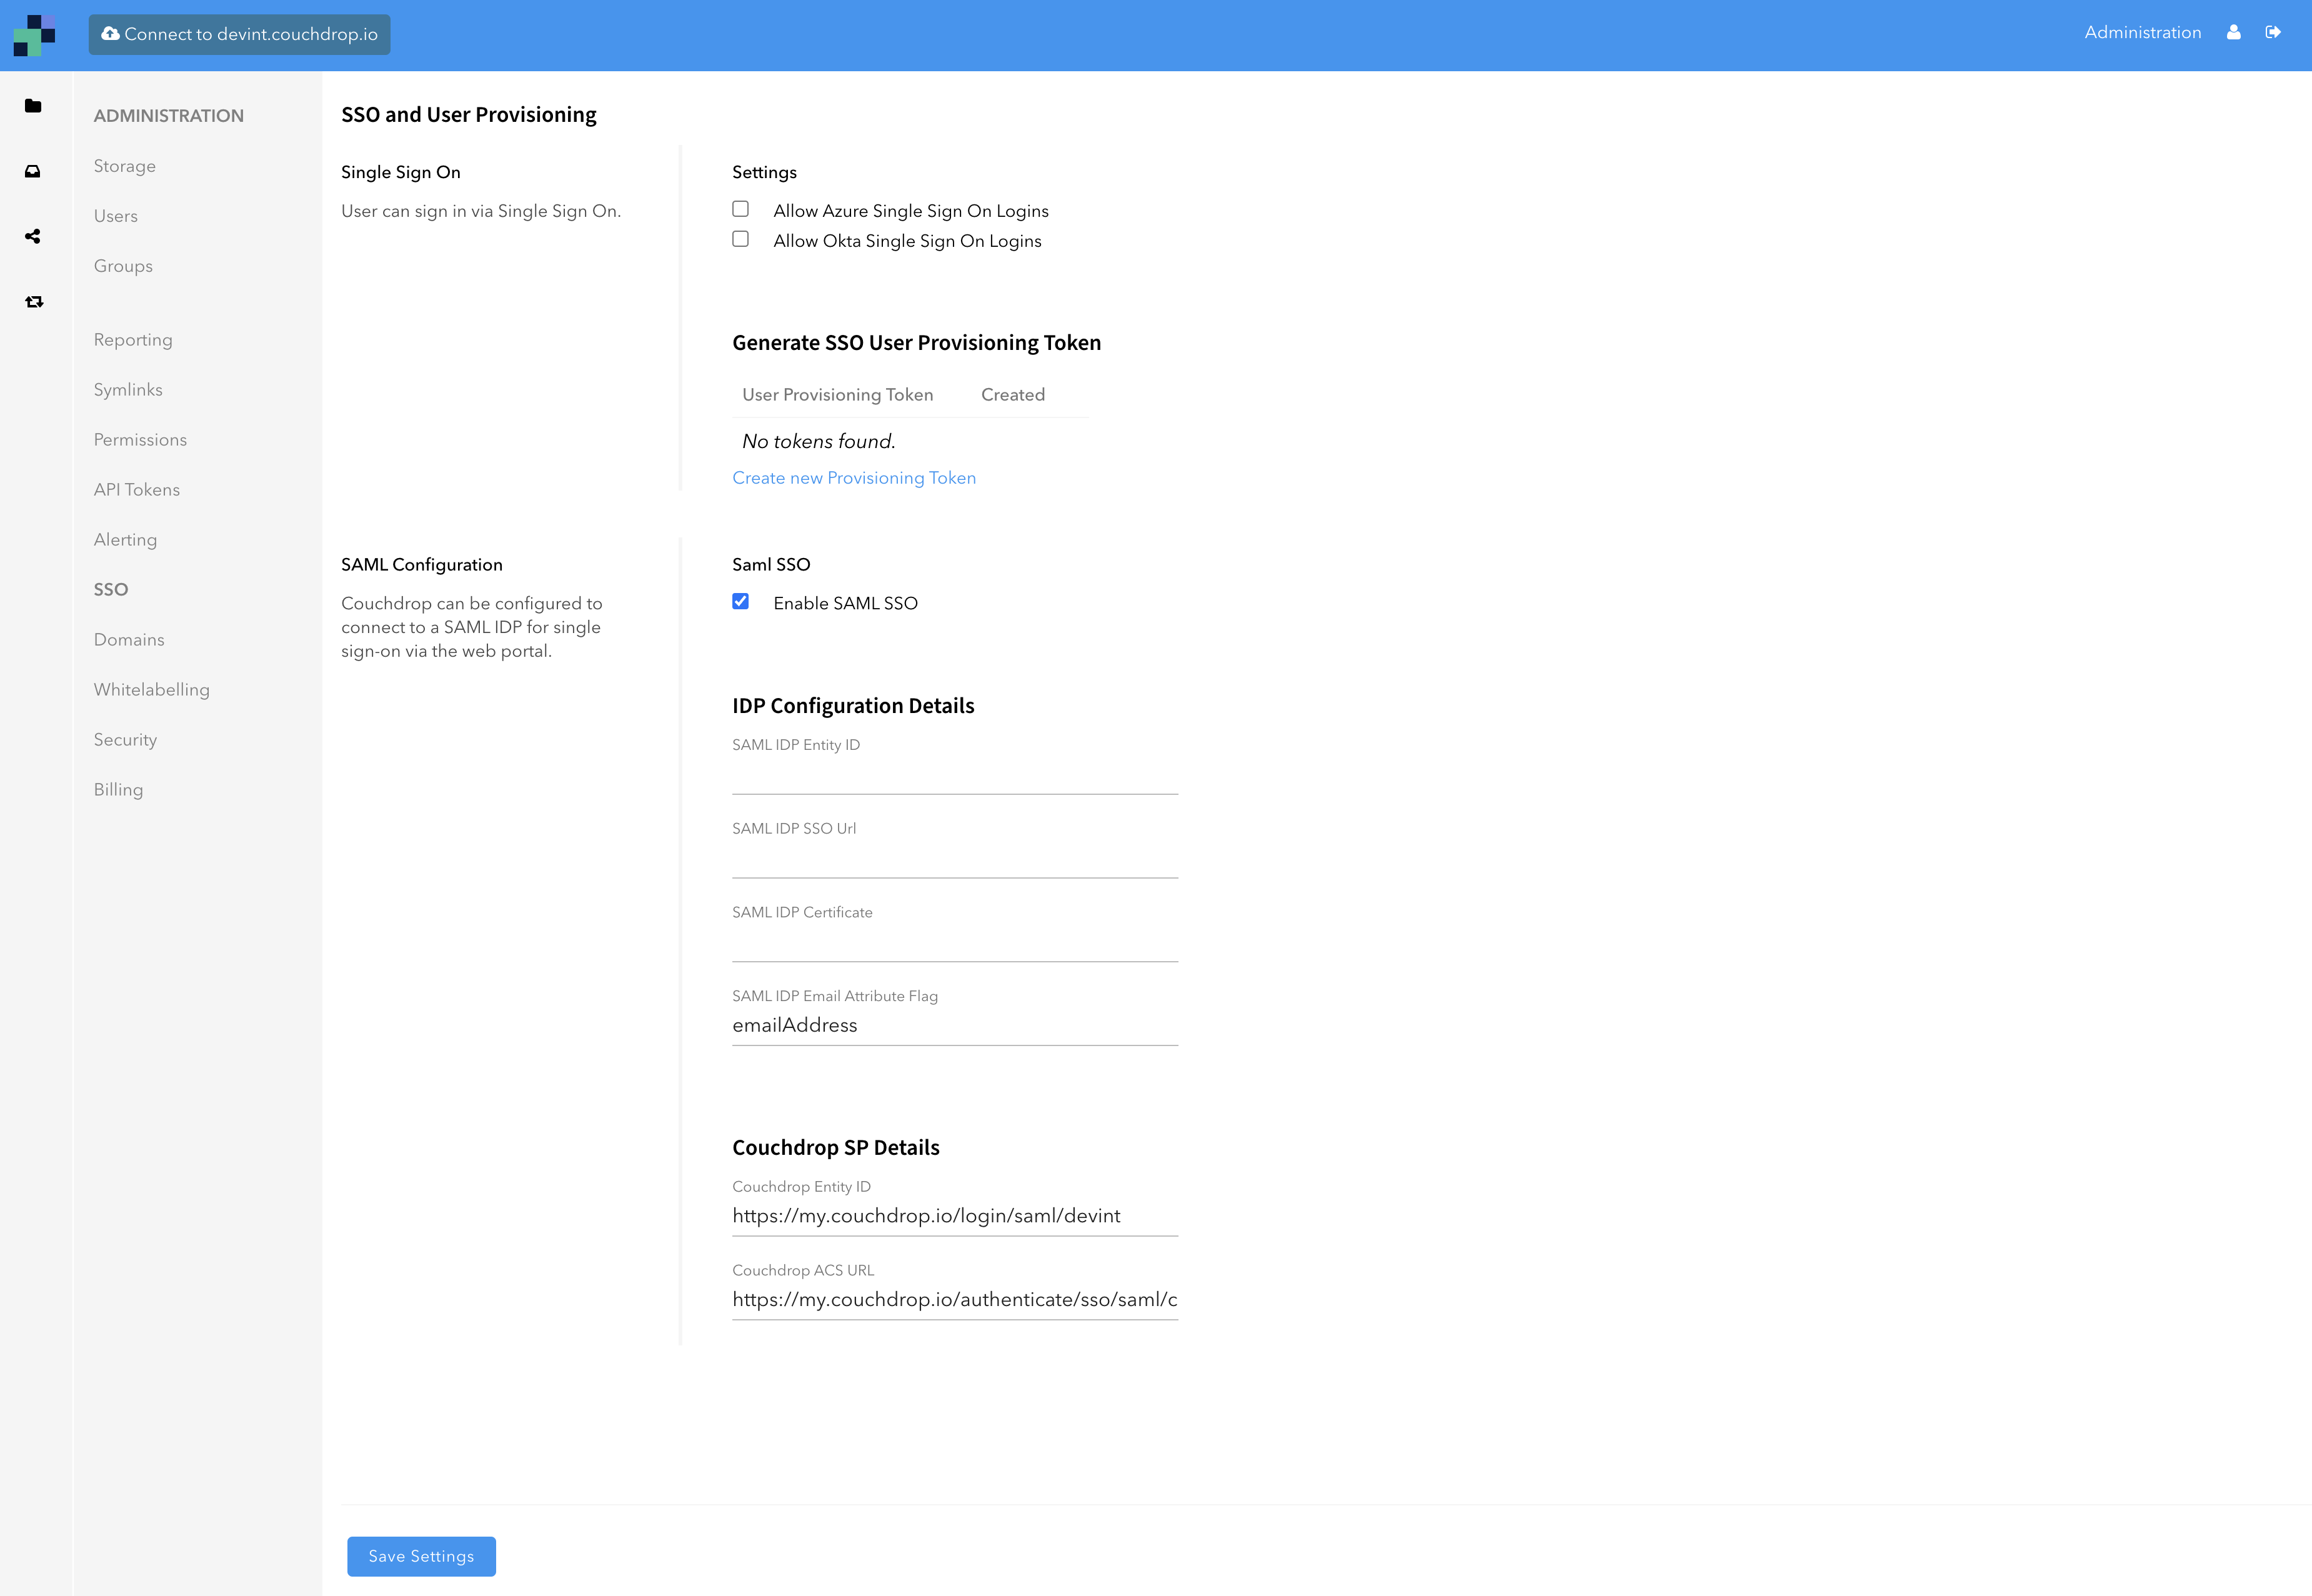Open the Files folder icon in sidebar
The image size is (2312, 1596).
pyautogui.click(x=33, y=106)
